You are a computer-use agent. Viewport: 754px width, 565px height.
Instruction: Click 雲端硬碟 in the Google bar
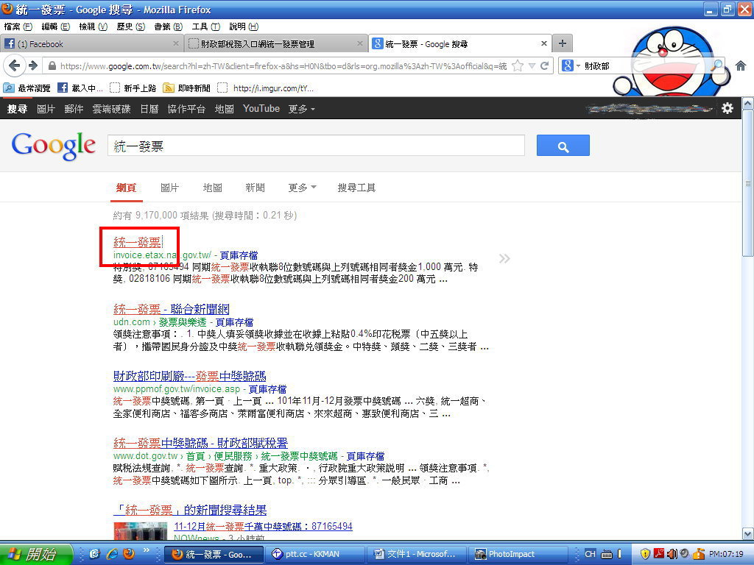tap(111, 109)
